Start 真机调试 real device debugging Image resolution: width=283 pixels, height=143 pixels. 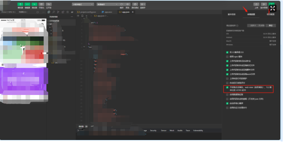click(135, 5)
